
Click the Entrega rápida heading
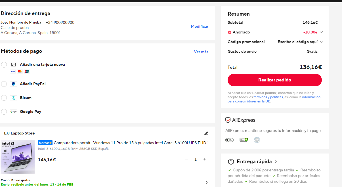[254, 162]
